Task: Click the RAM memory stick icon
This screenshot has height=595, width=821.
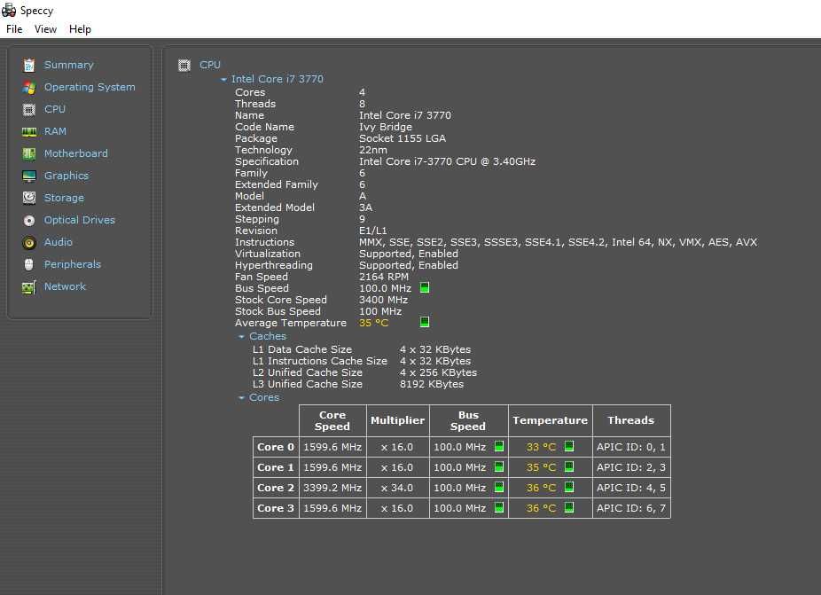Action: pyautogui.click(x=29, y=131)
